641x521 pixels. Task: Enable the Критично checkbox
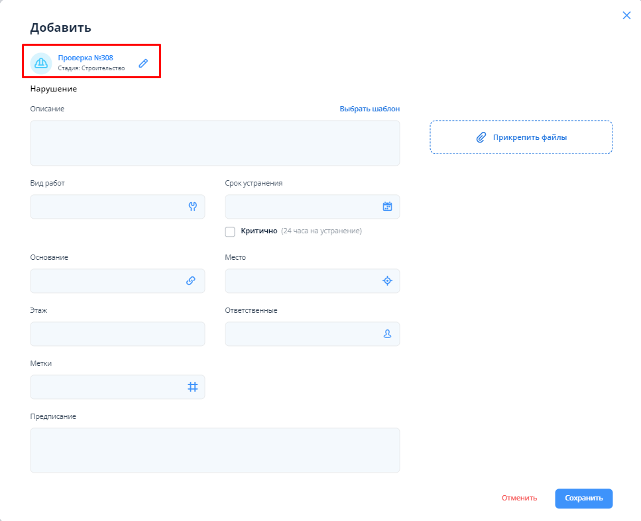[230, 231]
